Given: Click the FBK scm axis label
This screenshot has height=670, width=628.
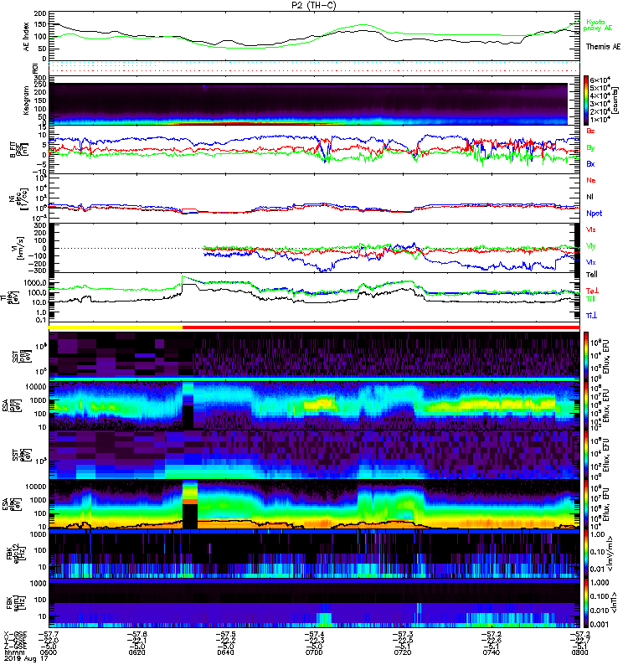Looking at the screenshot, I should [x=17, y=603].
